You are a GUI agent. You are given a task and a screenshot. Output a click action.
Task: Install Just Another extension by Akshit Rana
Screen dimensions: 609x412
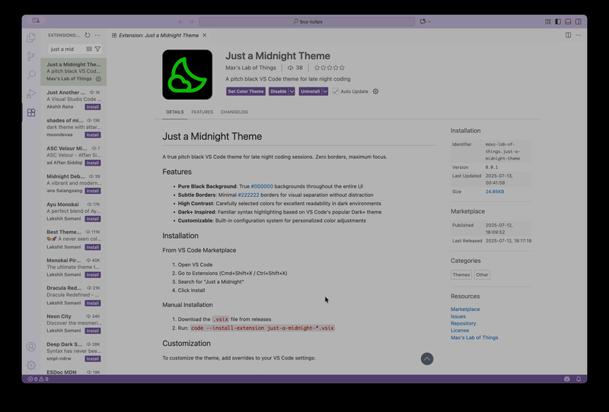pos(93,107)
